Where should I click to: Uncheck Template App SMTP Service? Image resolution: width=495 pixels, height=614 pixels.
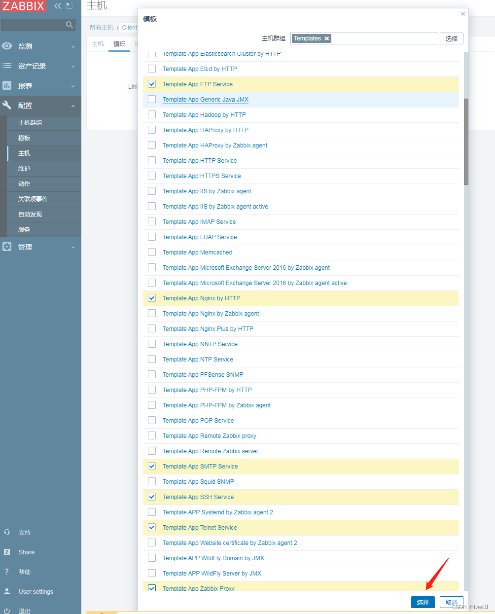[x=152, y=466]
